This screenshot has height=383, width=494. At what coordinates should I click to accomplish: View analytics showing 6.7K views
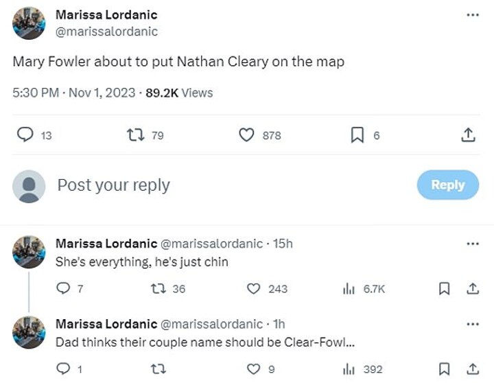point(349,289)
